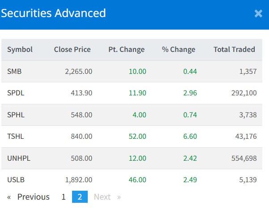Select the USLB symbol row

(x=16, y=180)
